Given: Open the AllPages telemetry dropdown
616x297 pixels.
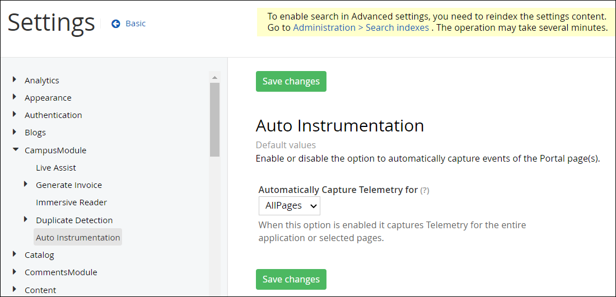Looking at the screenshot, I should [290, 206].
